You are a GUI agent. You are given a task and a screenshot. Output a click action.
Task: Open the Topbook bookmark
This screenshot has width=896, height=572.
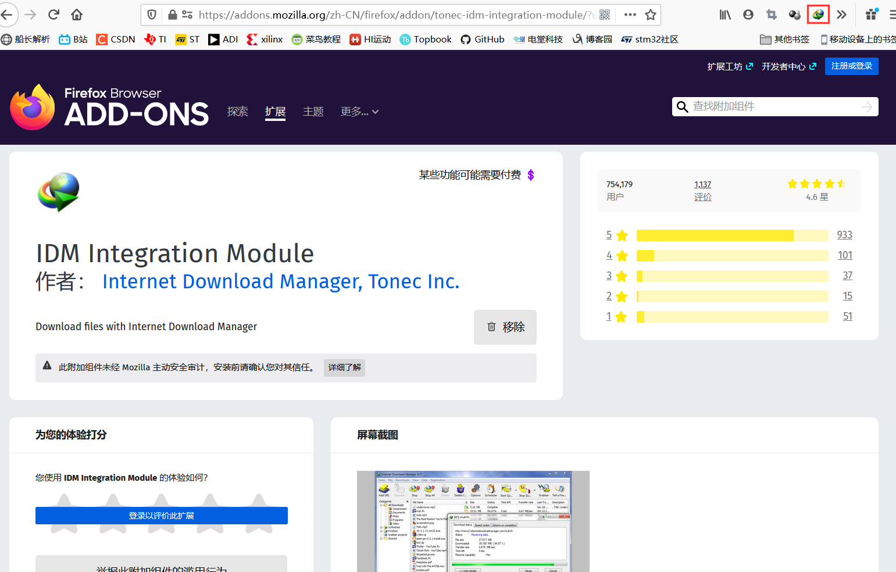pos(426,39)
